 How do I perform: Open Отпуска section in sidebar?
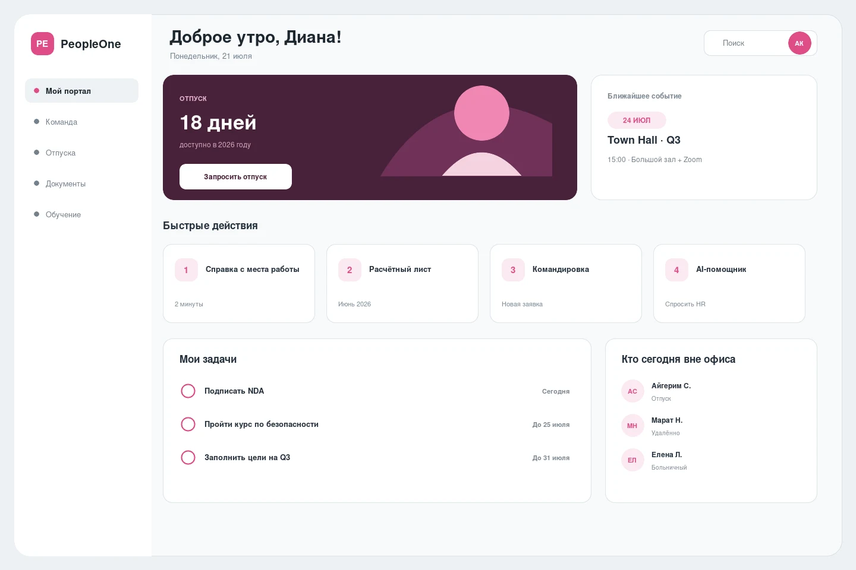[81, 153]
